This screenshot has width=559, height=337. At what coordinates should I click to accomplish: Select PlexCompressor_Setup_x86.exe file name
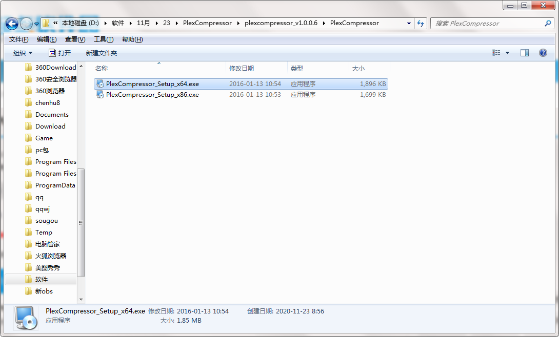pyautogui.click(x=152, y=95)
